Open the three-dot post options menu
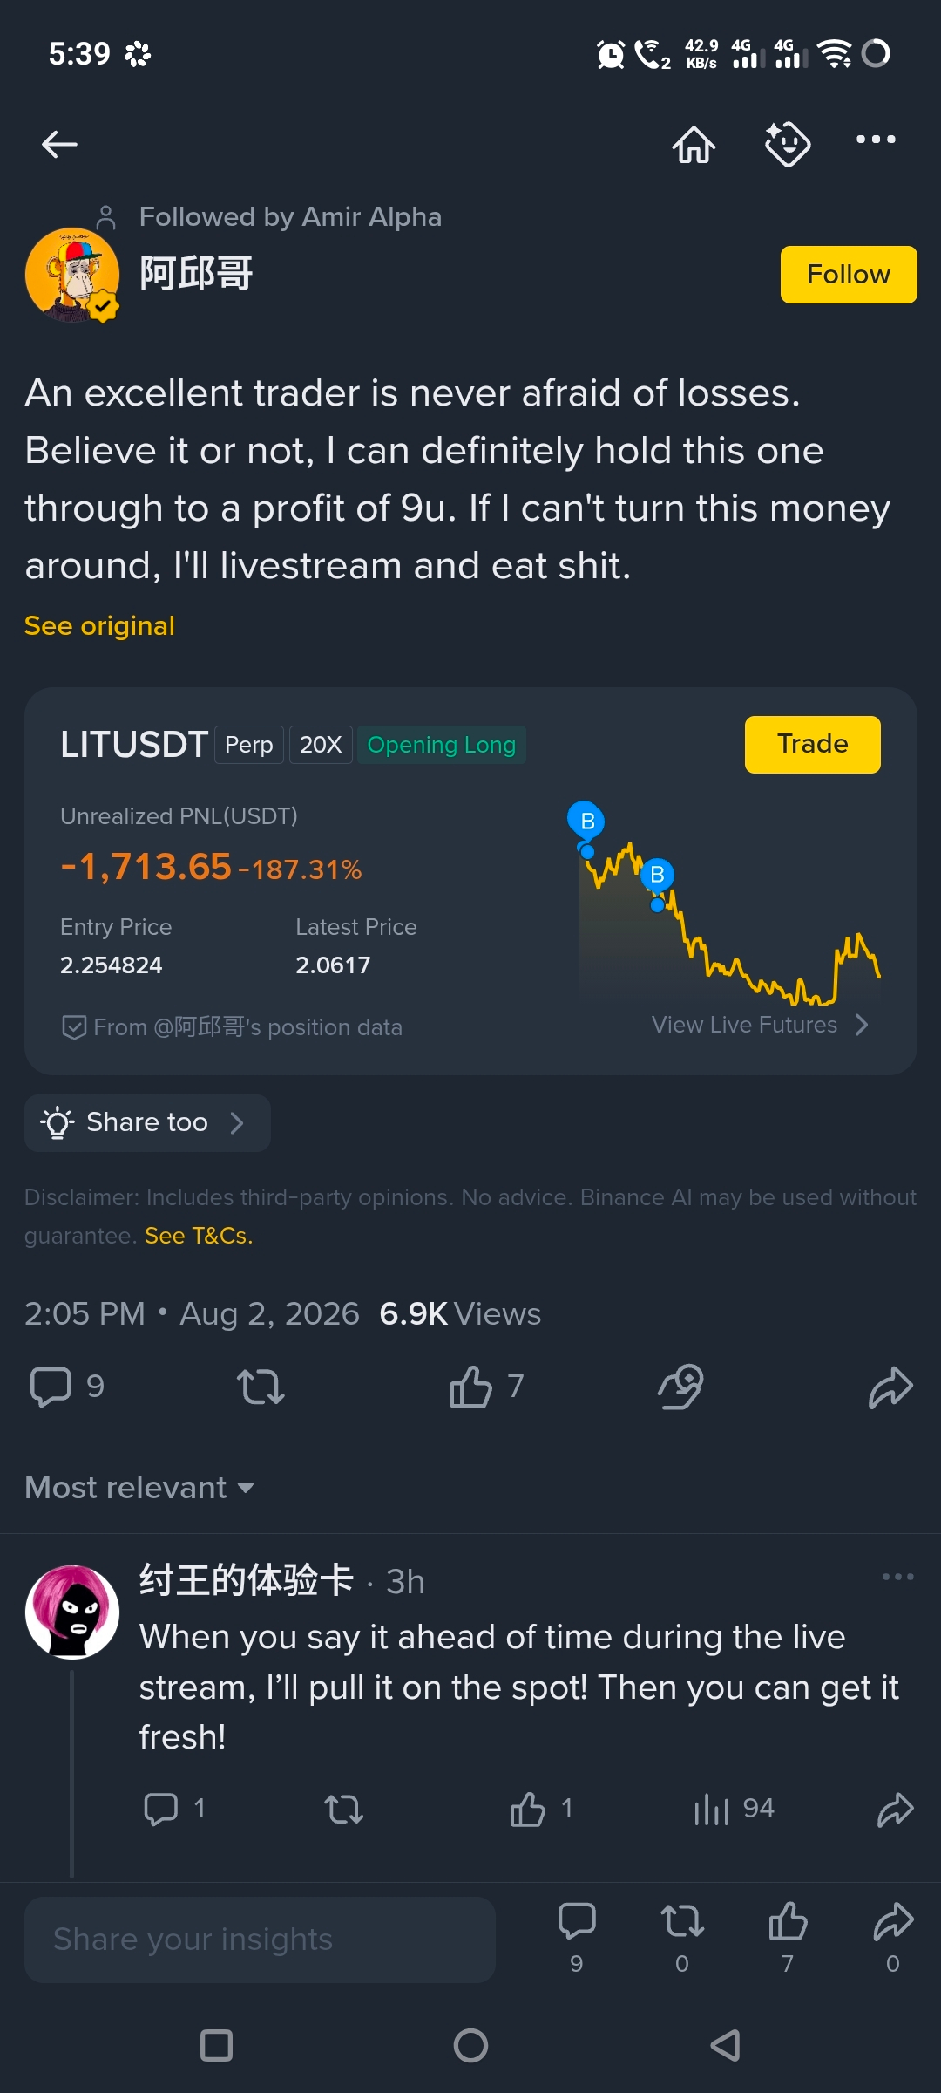Image resolution: width=941 pixels, height=2093 pixels. coord(876,140)
